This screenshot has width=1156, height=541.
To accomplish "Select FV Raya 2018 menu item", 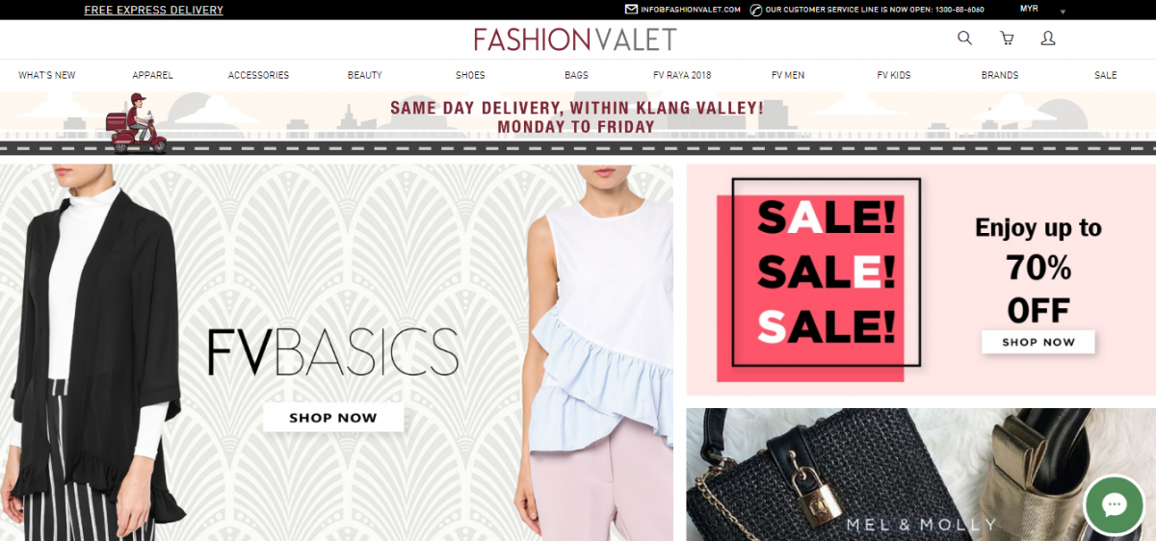I will (682, 75).
